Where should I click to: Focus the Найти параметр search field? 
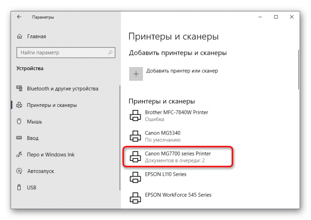tap(66, 52)
